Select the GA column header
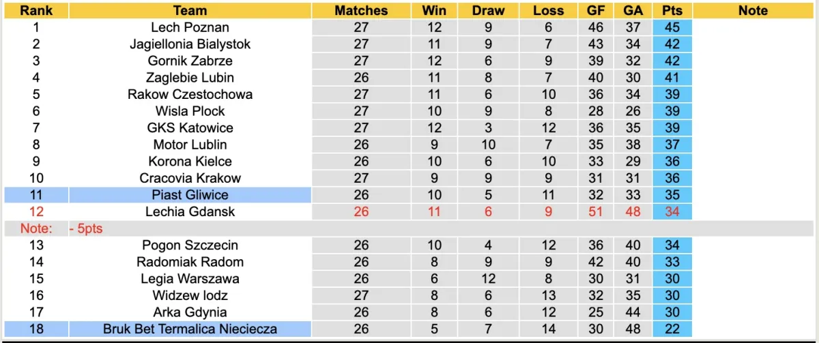The width and height of the screenshot is (819, 343). pos(632,11)
